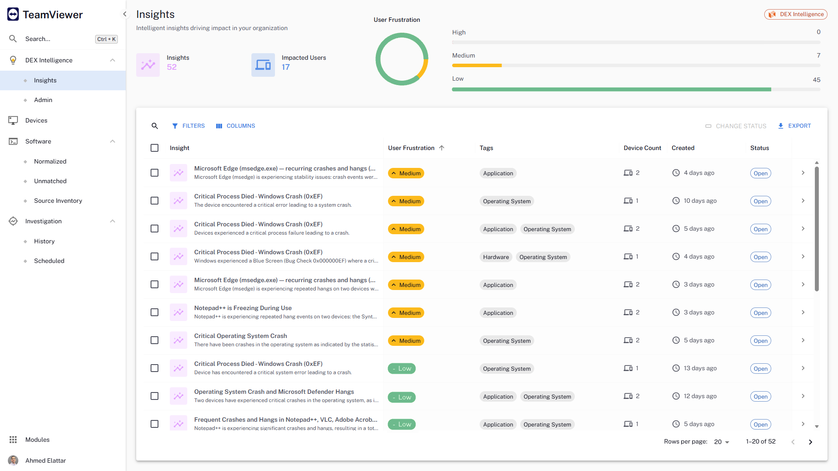The image size is (838, 471).
Task: Collapse the sidebar with the chevron button
Action: point(125,14)
